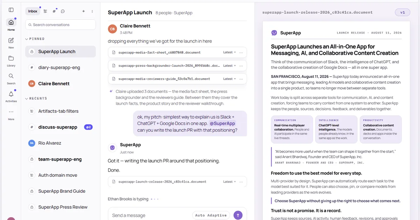This screenshot has width=420, height=220.
Task: Click the @2 mention badge
Action: (88, 127)
